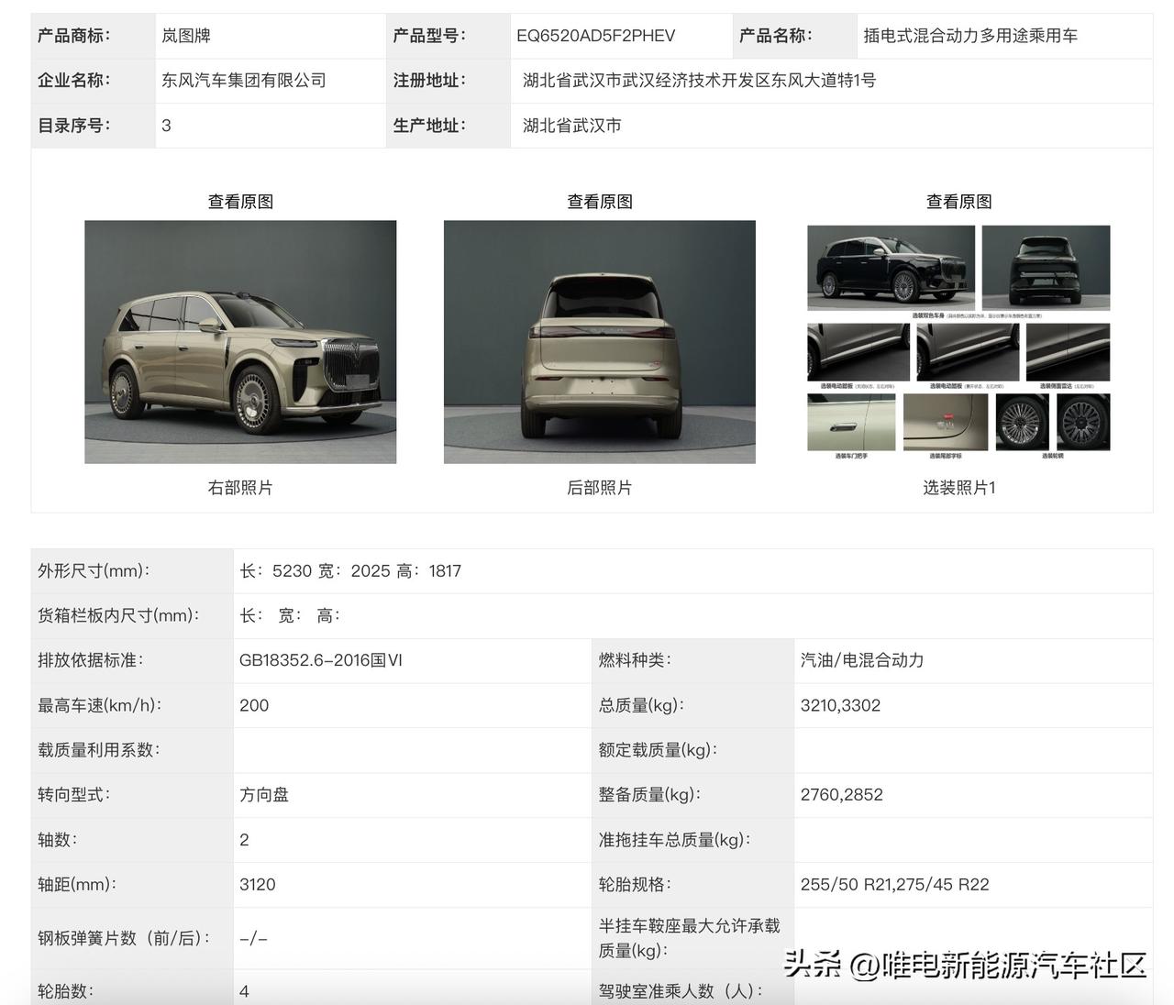This screenshot has height=1005, width=1174.
Task: Click 查看原图 link above rear photo
Action: click(600, 202)
